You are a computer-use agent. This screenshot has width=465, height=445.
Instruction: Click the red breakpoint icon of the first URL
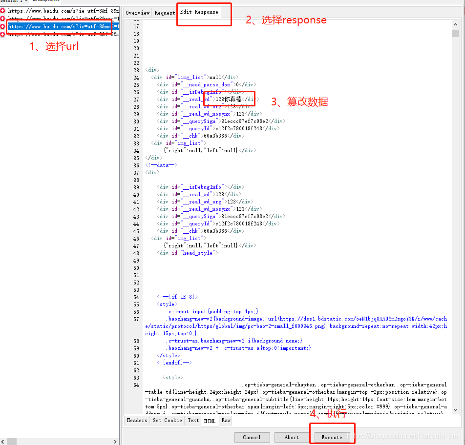[x=2, y=11]
